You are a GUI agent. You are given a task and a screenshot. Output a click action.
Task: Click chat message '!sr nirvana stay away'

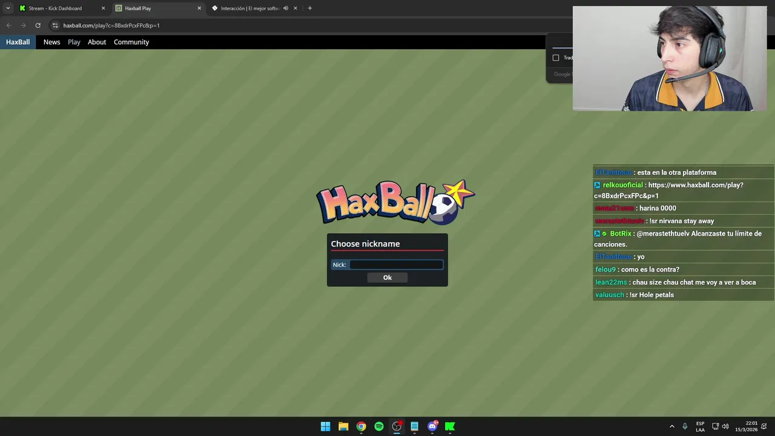(682, 221)
